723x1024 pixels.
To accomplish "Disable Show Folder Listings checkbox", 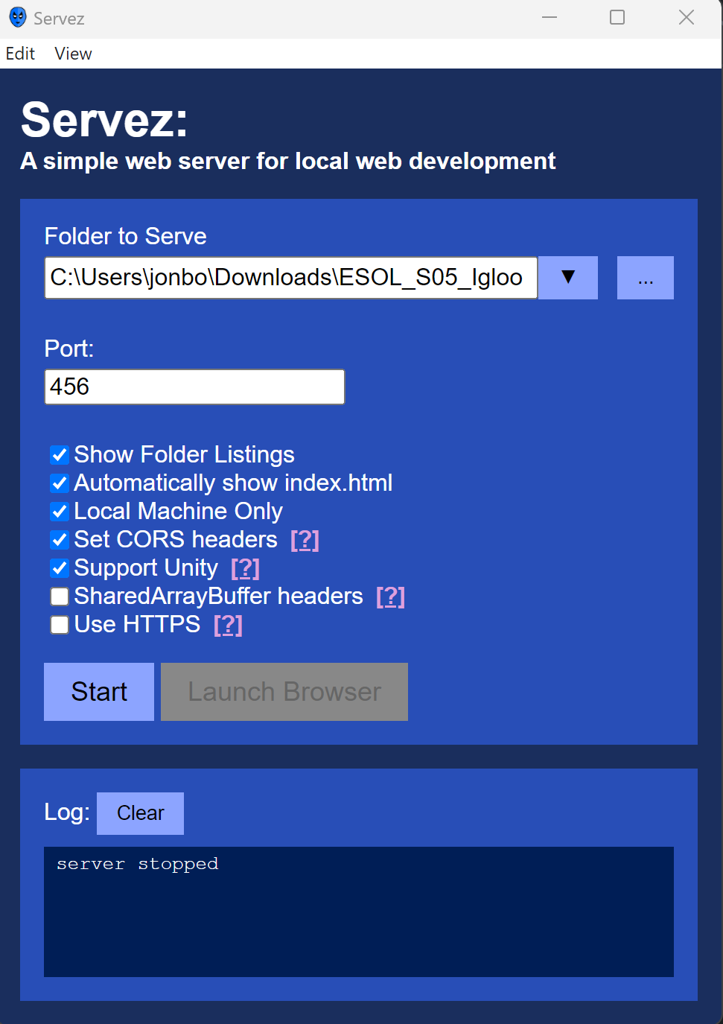I will point(60,455).
